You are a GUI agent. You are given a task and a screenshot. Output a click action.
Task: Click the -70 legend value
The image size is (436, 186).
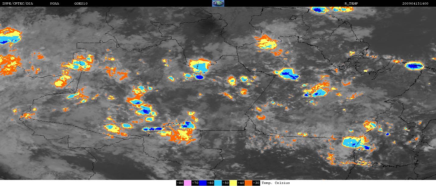click(x=195, y=183)
